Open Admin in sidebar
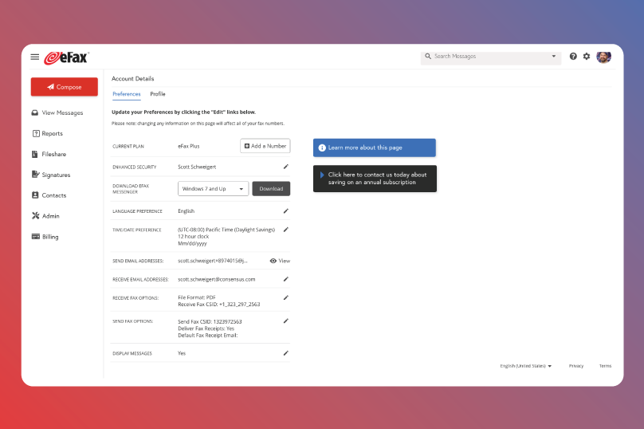The width and height of the screenshot is (644, 429). (x=46, y=216)
